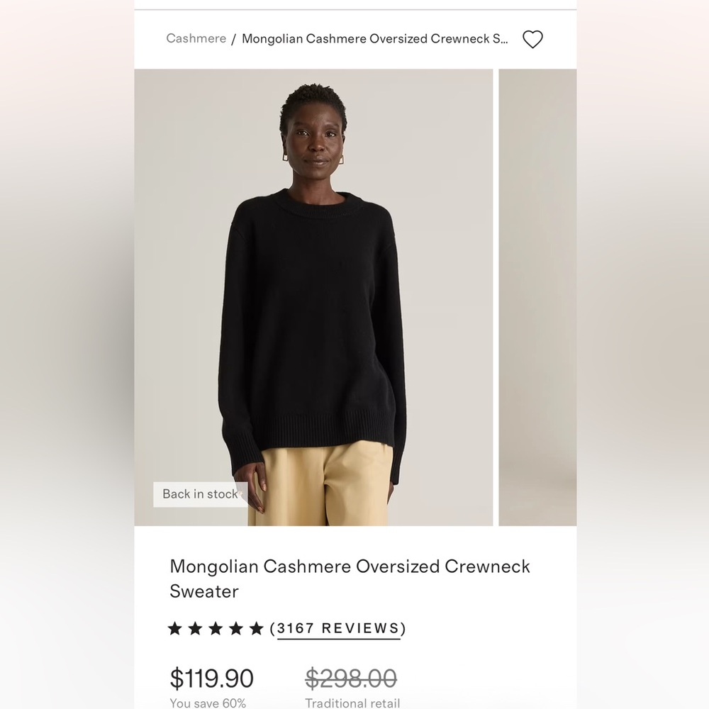Click the second star in the rating
Screen dimensions: 709x709
coord(196,628)
